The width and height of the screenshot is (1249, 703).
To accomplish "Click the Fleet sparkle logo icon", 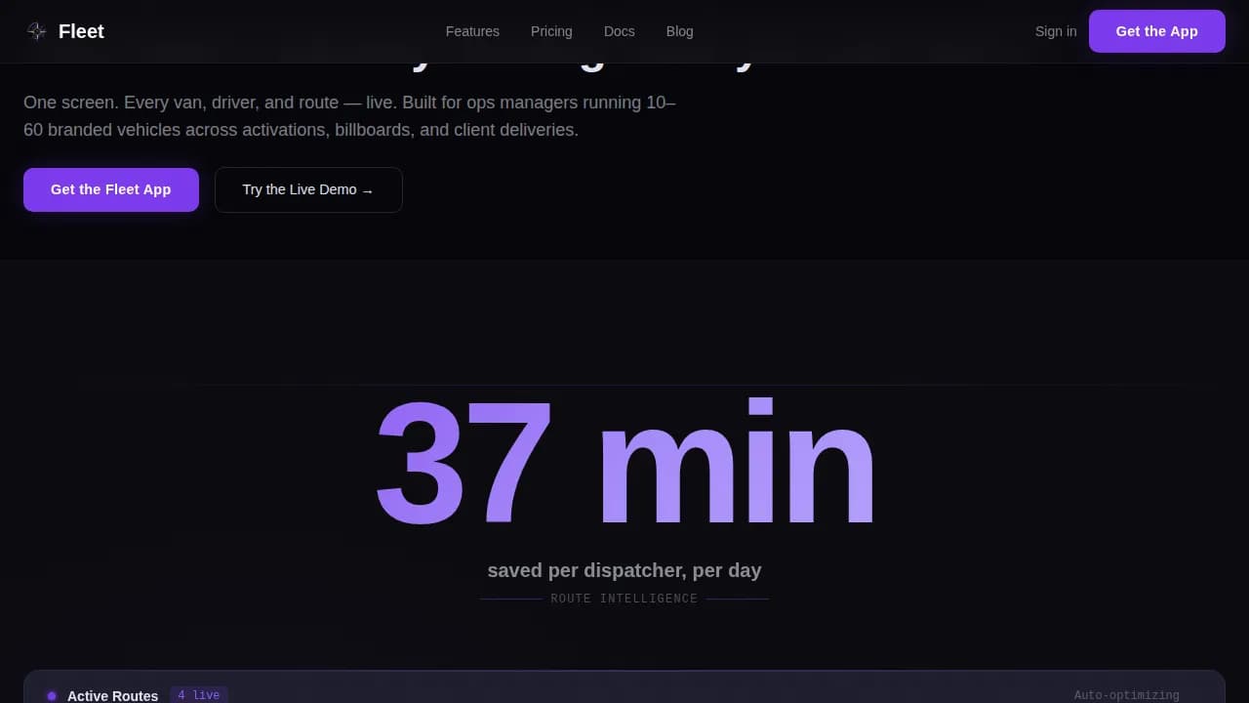I will (x=36, y=30).
